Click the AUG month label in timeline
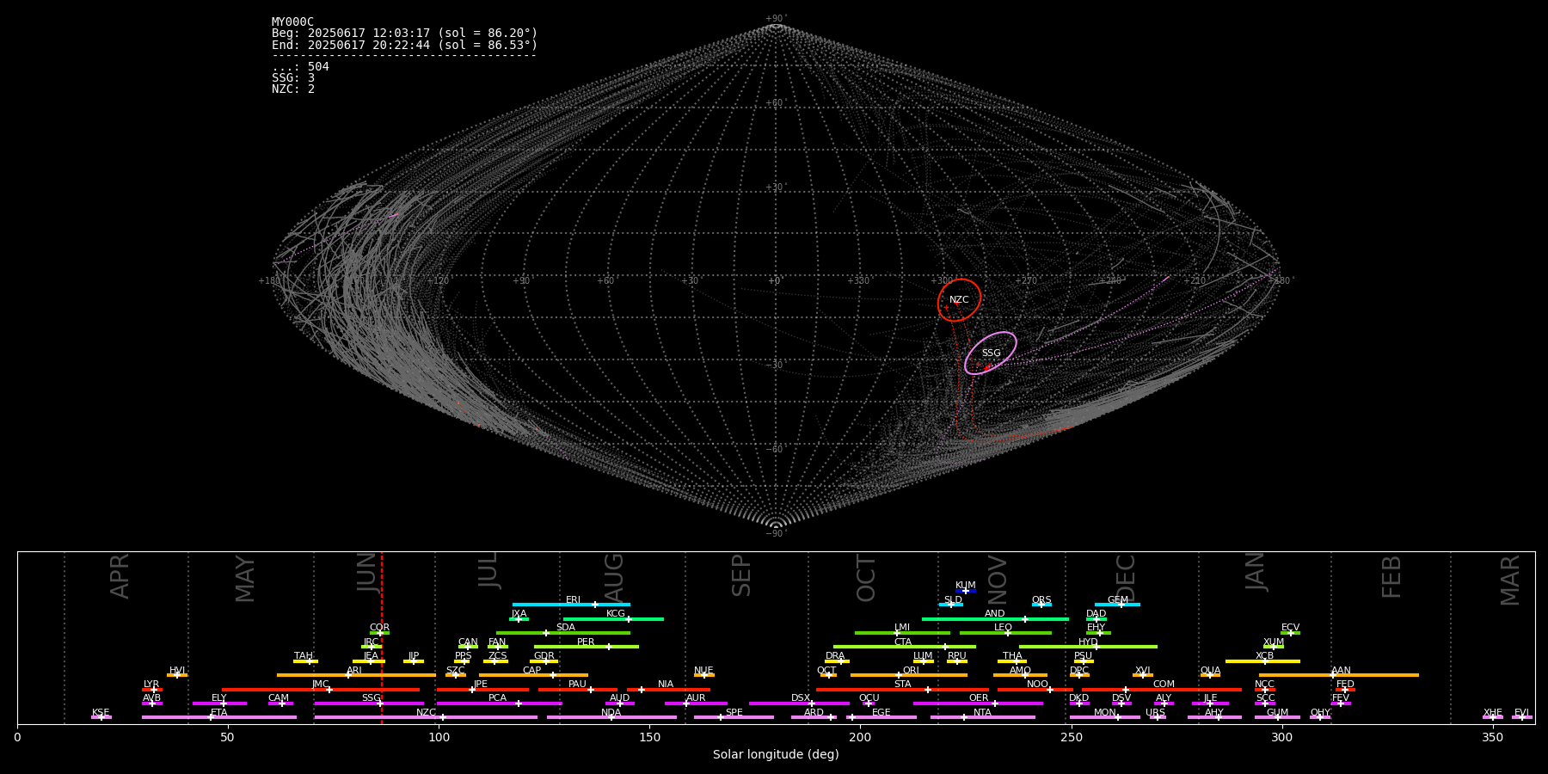This screenshot has width=1548, height=774. click(x=614, y=576)
